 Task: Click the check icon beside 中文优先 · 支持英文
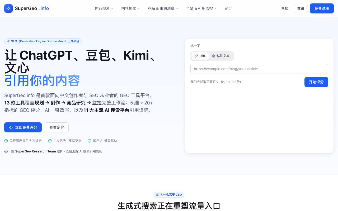point(50,141)
